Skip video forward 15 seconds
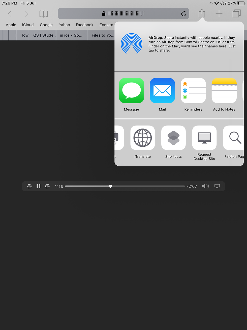Image resolution: width=247 pixels, height=330 pixels. (x=47, y=186)
